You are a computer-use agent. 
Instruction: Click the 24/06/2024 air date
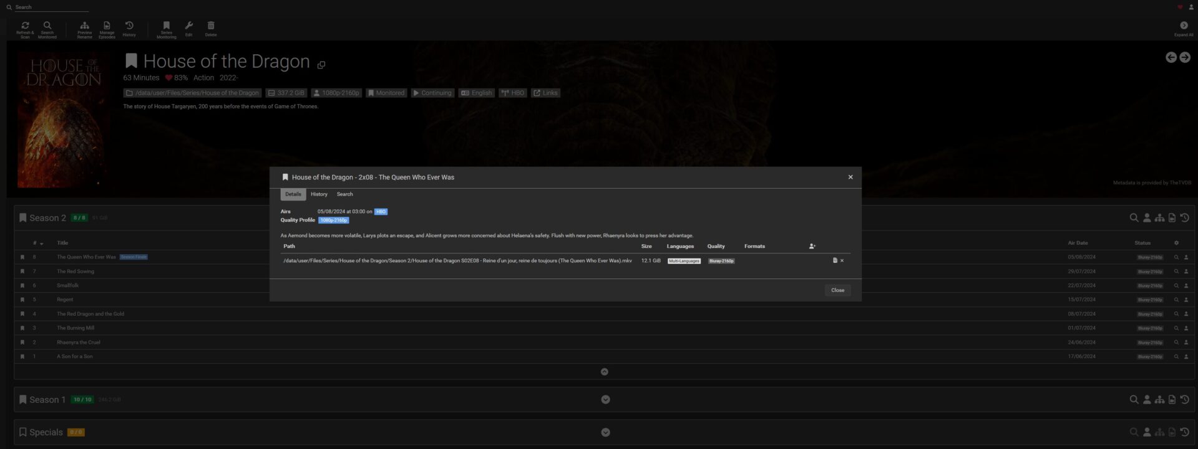pos(1081,343)
